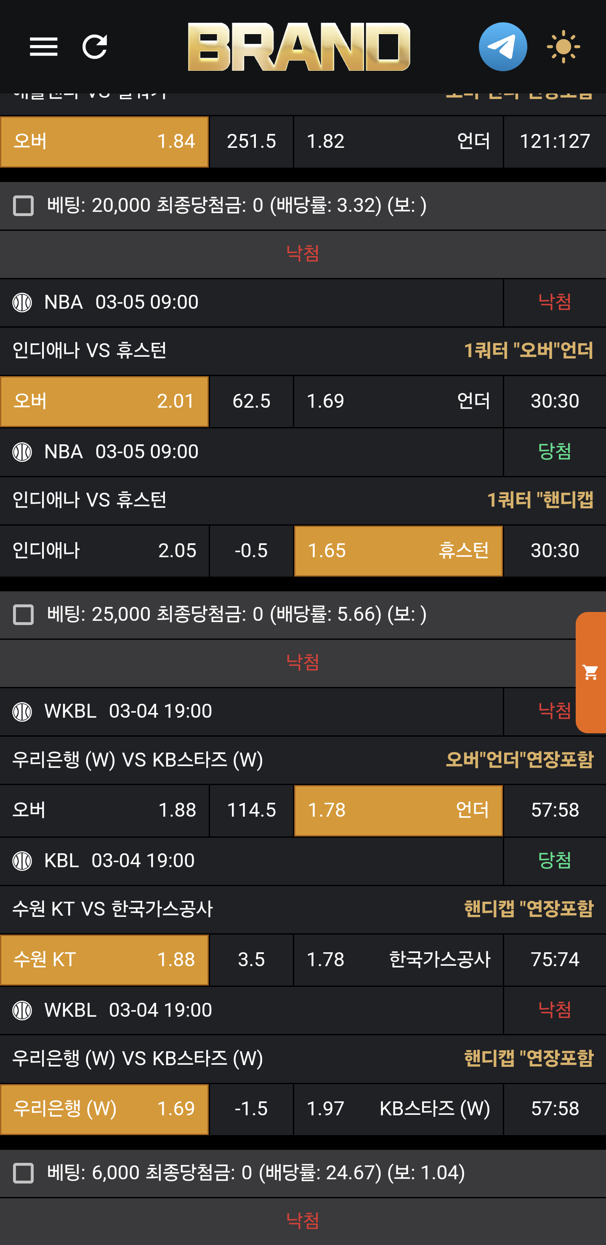
Task: Open the orange betting cart
Action: click(590, 672)
